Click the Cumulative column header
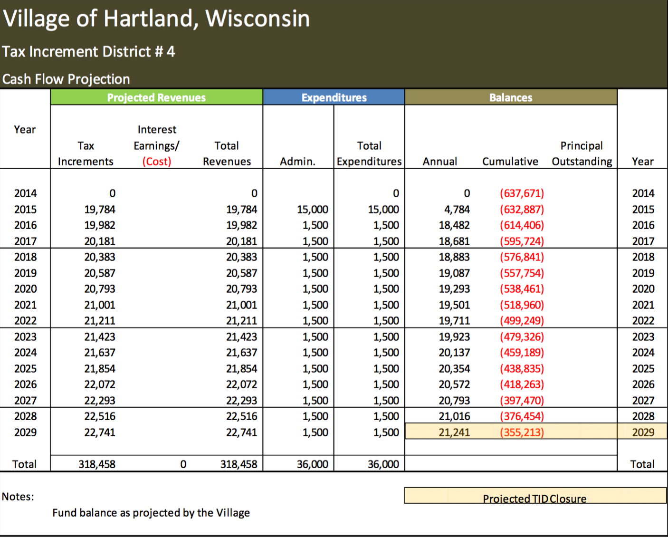 pyautogui.click(x=510, y=162)
